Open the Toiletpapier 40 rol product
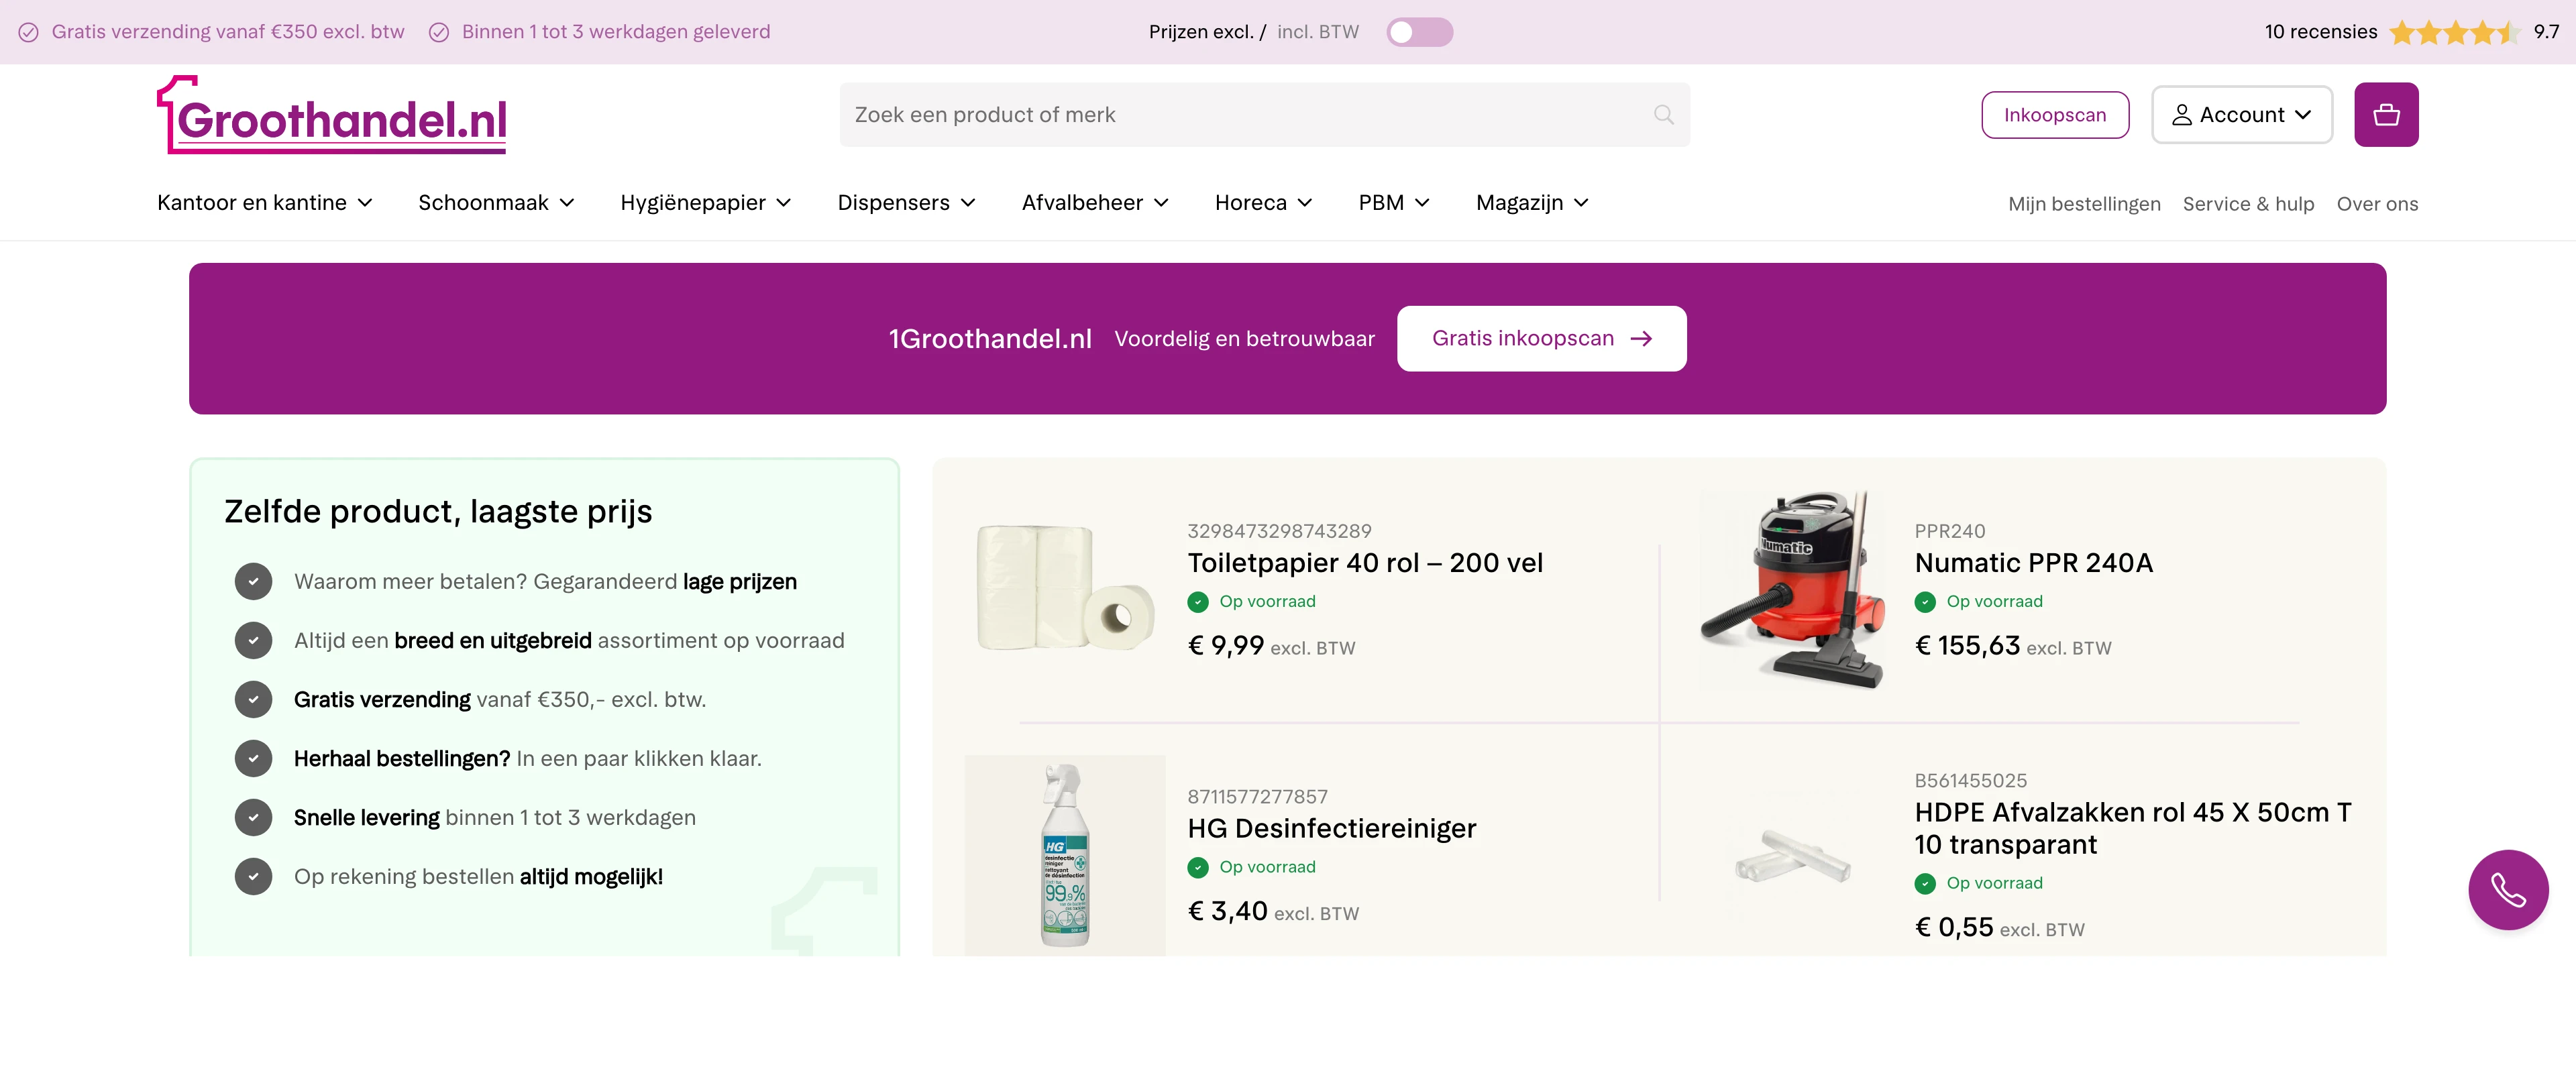This screenshot has width=2576, height=1073. [x=1365, y=562]
